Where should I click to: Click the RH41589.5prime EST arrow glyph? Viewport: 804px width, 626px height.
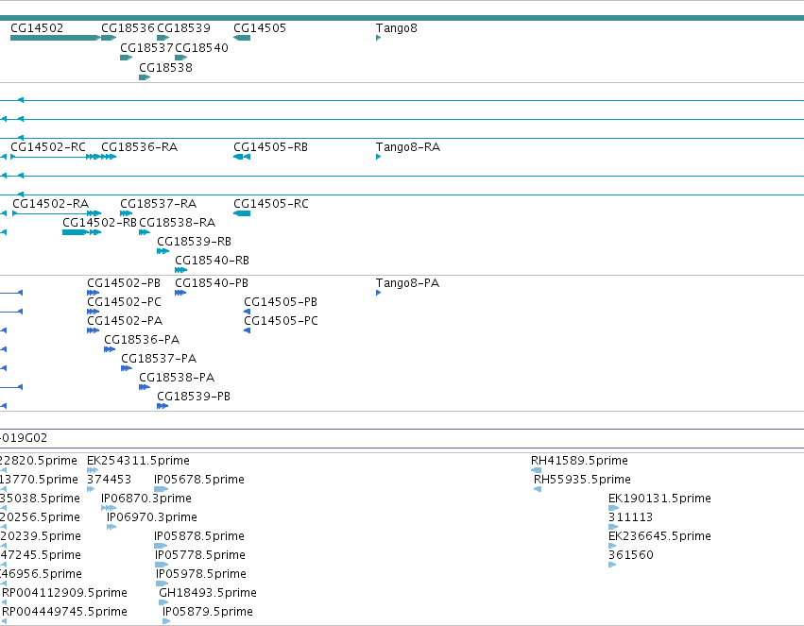(x=537, y=470)
